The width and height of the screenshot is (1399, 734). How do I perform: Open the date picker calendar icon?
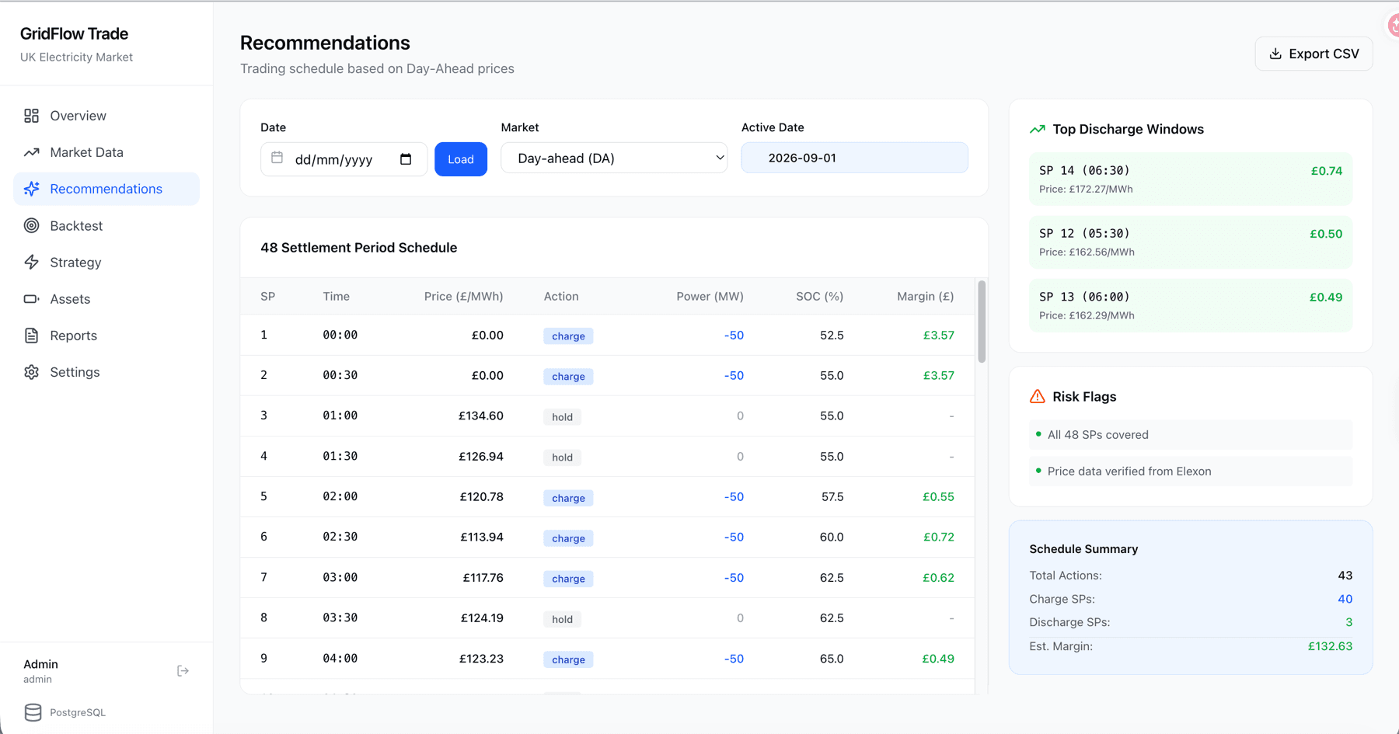pyautogui.click(x=406, y=159)
